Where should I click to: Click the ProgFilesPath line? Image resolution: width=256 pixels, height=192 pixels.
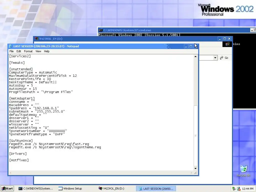pos(41,92)
